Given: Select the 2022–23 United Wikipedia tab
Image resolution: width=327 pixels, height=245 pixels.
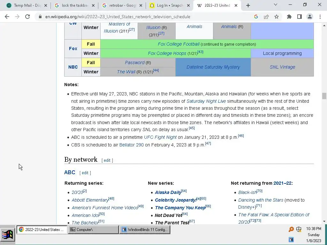Looking at the screenshot, I should click(x=217, y=5).
